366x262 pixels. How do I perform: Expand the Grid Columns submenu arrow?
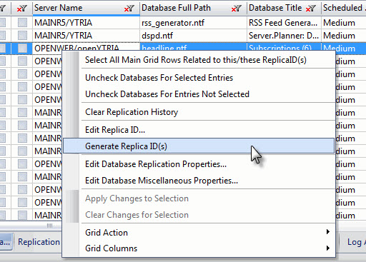328,248
